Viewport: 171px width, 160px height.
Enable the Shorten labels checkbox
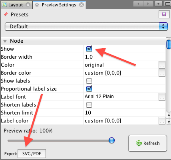point(89,105)
